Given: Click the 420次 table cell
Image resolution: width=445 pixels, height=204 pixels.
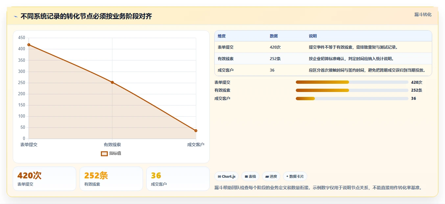Looking at the screenshot, I should (x=275, y=47).
